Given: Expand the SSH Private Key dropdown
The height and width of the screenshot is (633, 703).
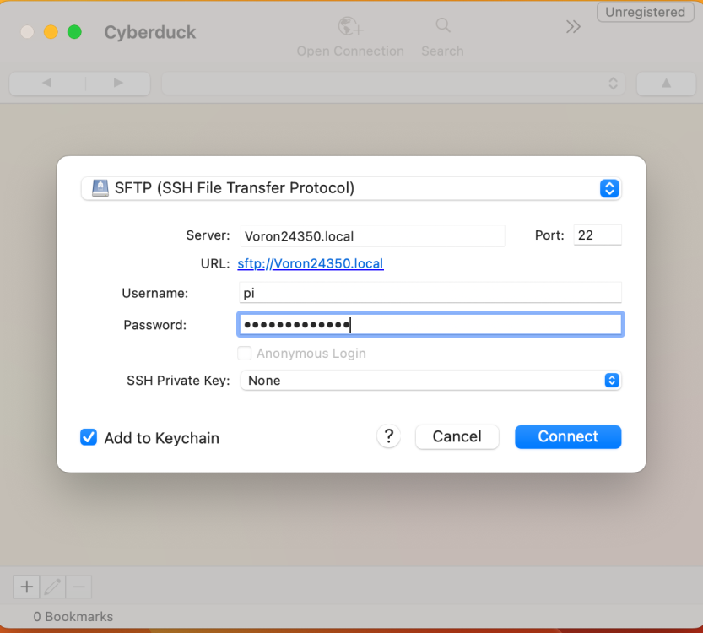Looking at the screenshot, I should pyautogui.click(x=431, y=381).
